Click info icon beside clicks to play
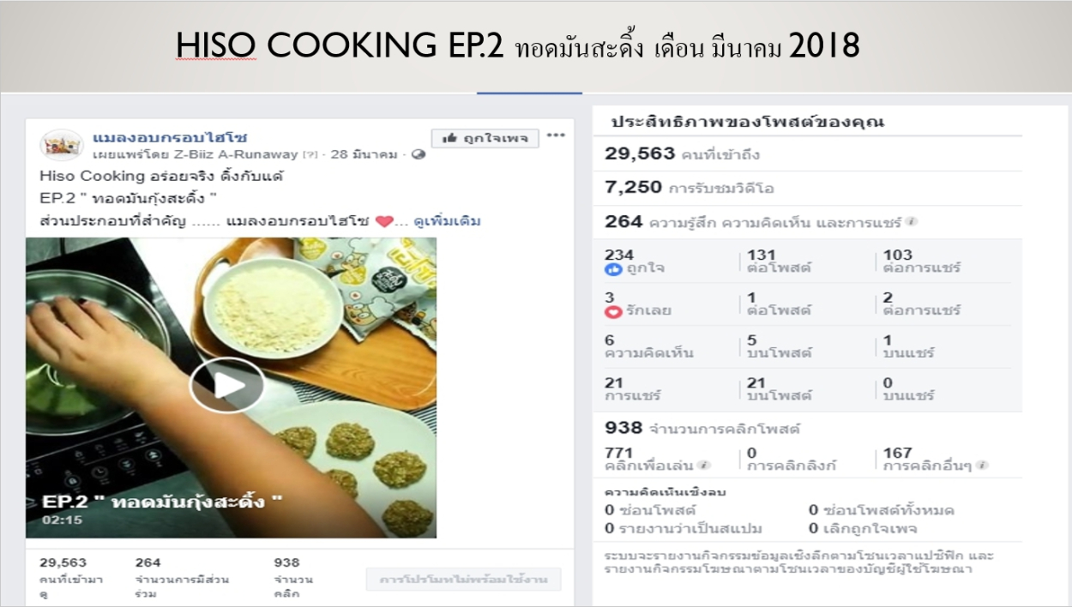Image resolution: width=1072 pixels, height=607 pixels. (x=704, y=466)
